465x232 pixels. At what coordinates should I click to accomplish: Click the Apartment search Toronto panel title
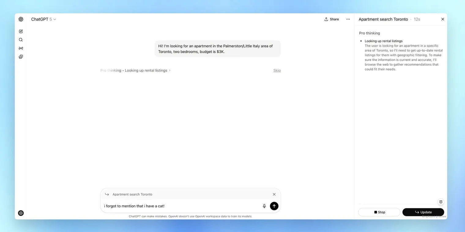click(x=383, y=19)
